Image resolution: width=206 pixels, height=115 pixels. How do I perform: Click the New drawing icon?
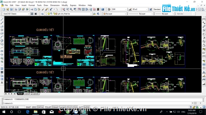[x=4, y=9]
